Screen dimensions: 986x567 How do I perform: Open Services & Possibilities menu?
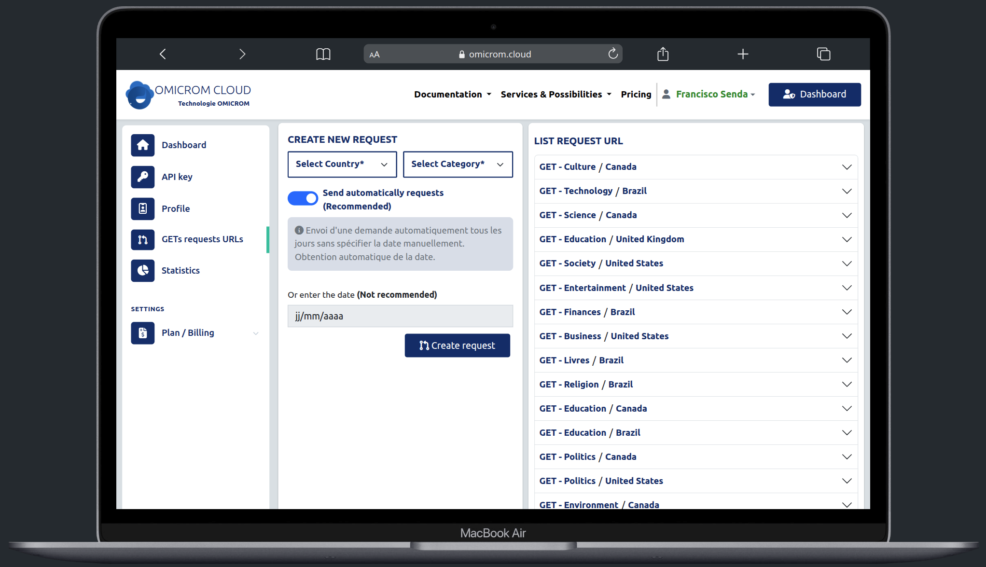tap(555, 94)
